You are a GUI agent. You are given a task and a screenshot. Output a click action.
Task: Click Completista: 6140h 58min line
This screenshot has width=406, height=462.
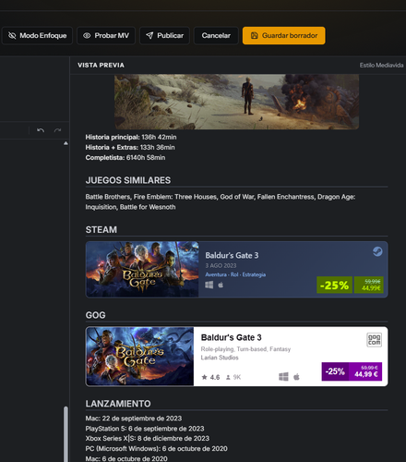[x=125, y=157]
